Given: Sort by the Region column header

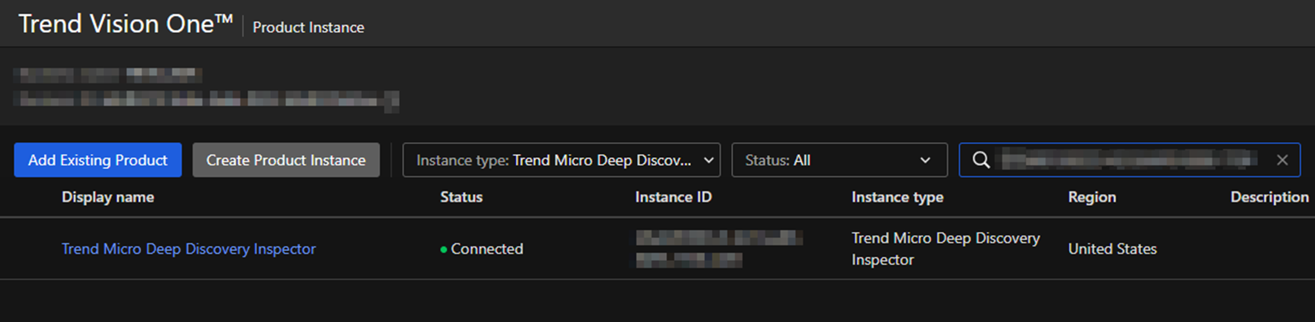Looking at the screenshot, I should 1091,197.
